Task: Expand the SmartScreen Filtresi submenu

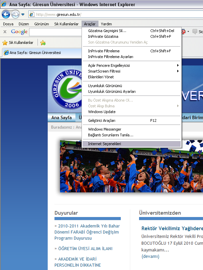Action: pos(104,71)
